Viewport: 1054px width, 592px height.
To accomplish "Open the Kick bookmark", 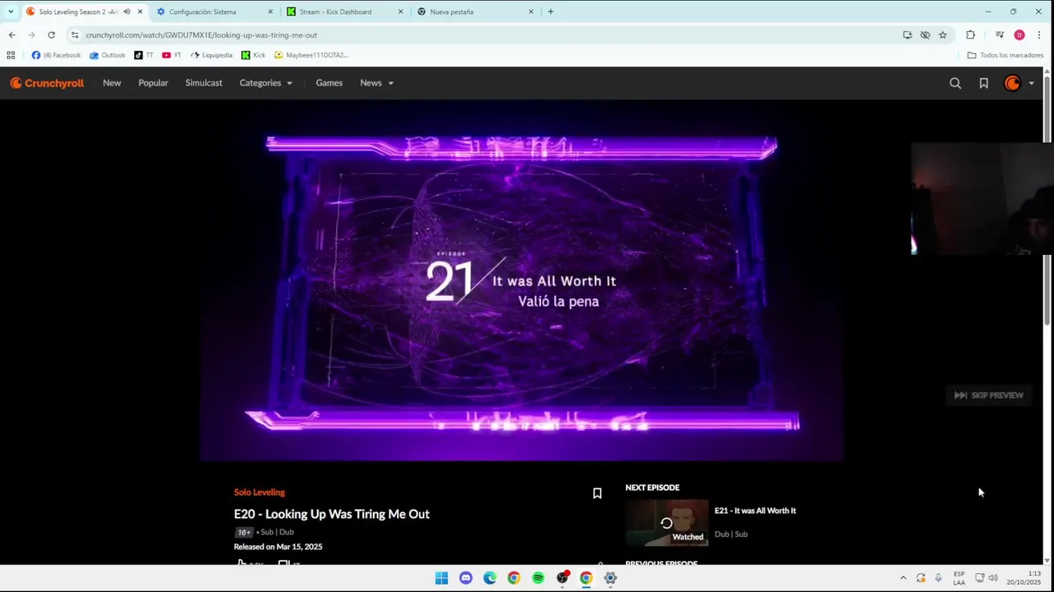I will (x=254, y=55).
